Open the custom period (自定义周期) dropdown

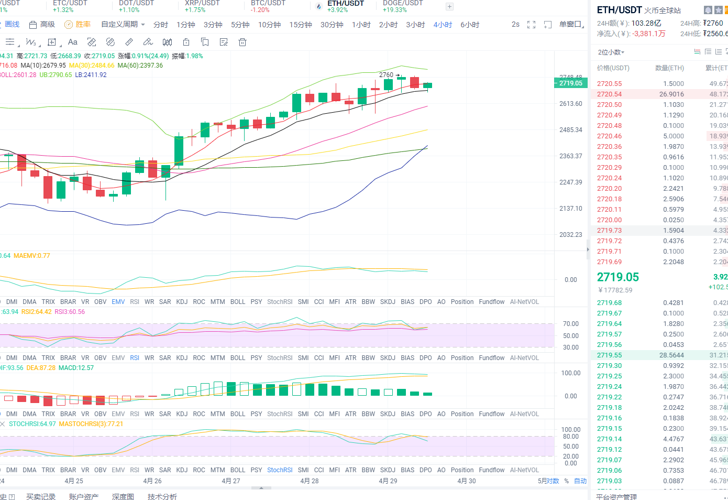(x=123, y=25)
